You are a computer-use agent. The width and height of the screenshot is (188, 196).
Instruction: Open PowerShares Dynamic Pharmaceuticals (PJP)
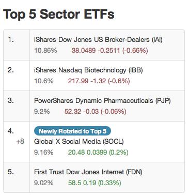(102, 101)
